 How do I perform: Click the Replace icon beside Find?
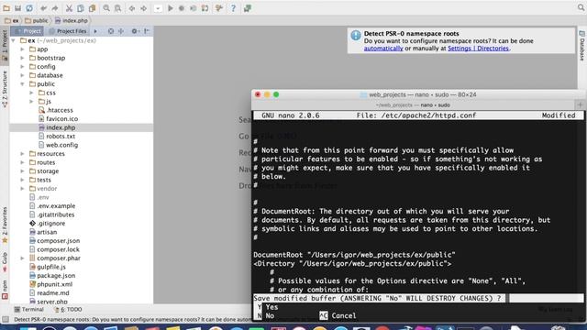[117, 8]
